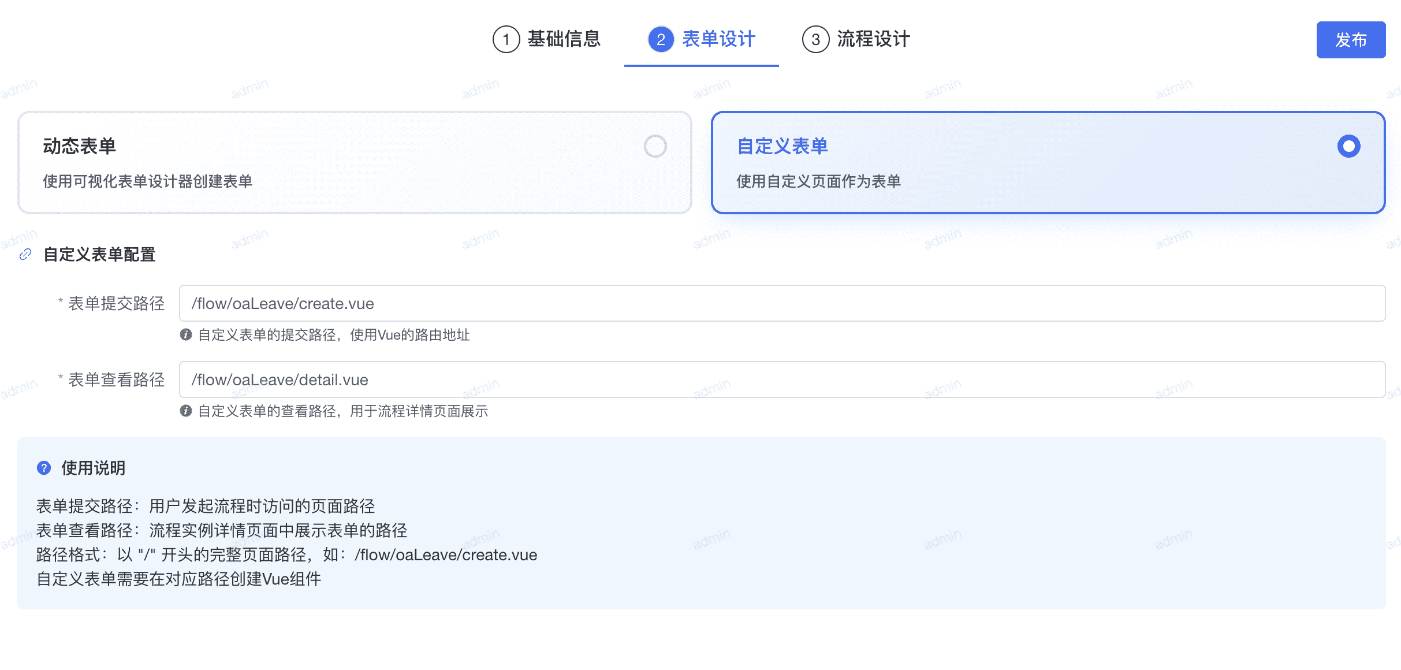The height and width of the screenshot is (670, 1401).
Task: Focus the 表单提交路径 input field
Action: click(782, 304)
